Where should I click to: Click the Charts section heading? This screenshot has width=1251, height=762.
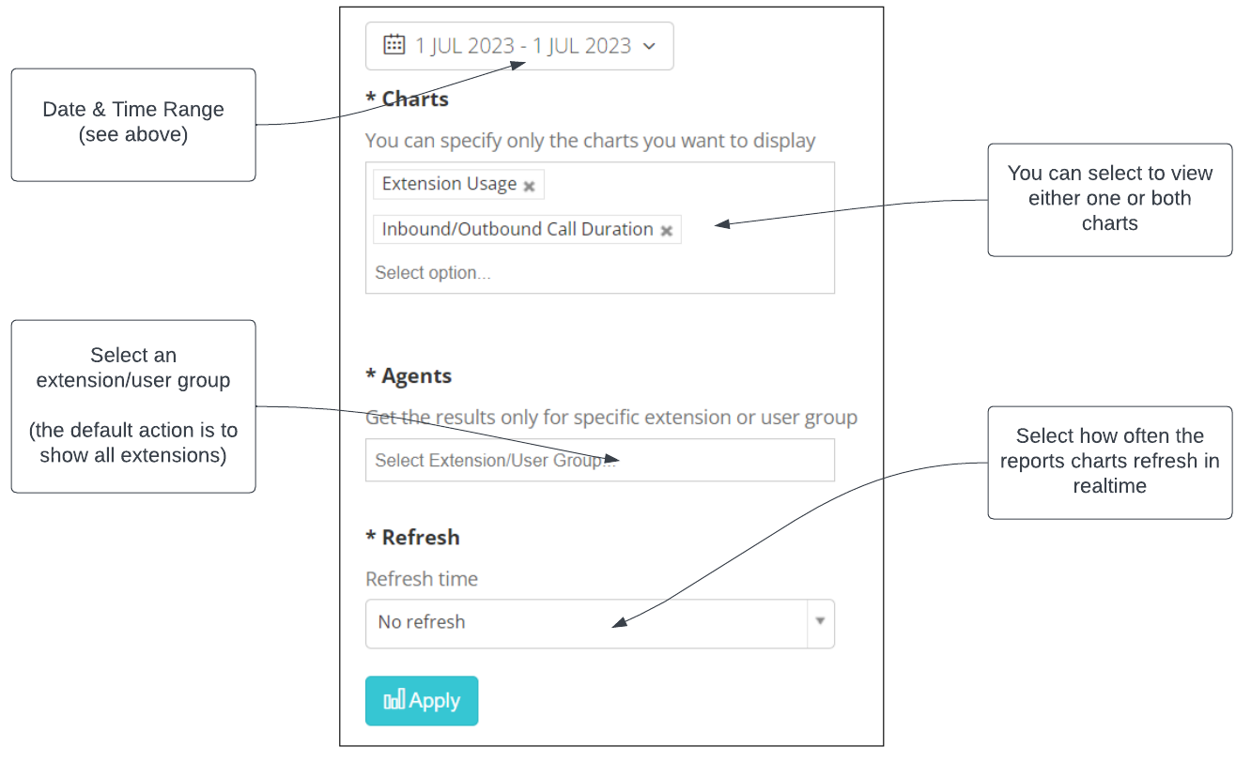(x=407, y=99)
